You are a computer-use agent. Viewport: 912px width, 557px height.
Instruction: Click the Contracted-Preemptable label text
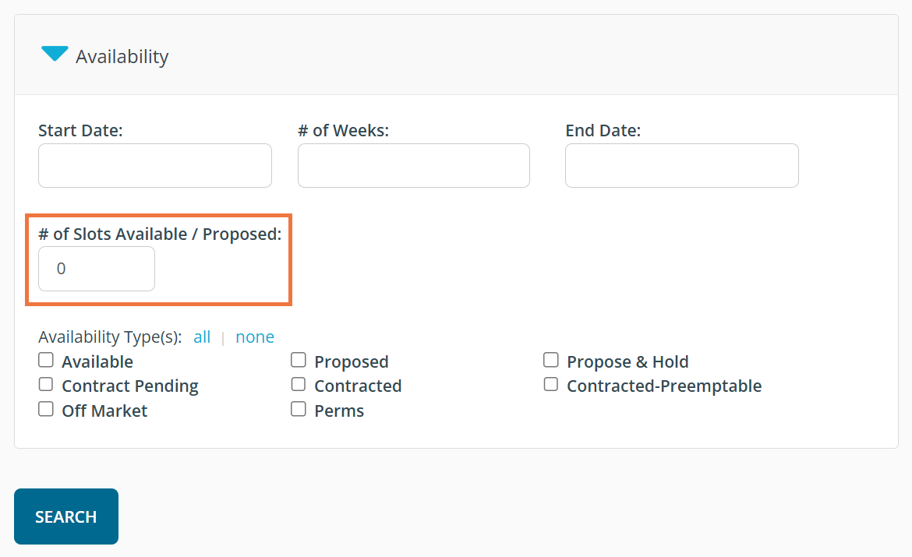[664, 386]
